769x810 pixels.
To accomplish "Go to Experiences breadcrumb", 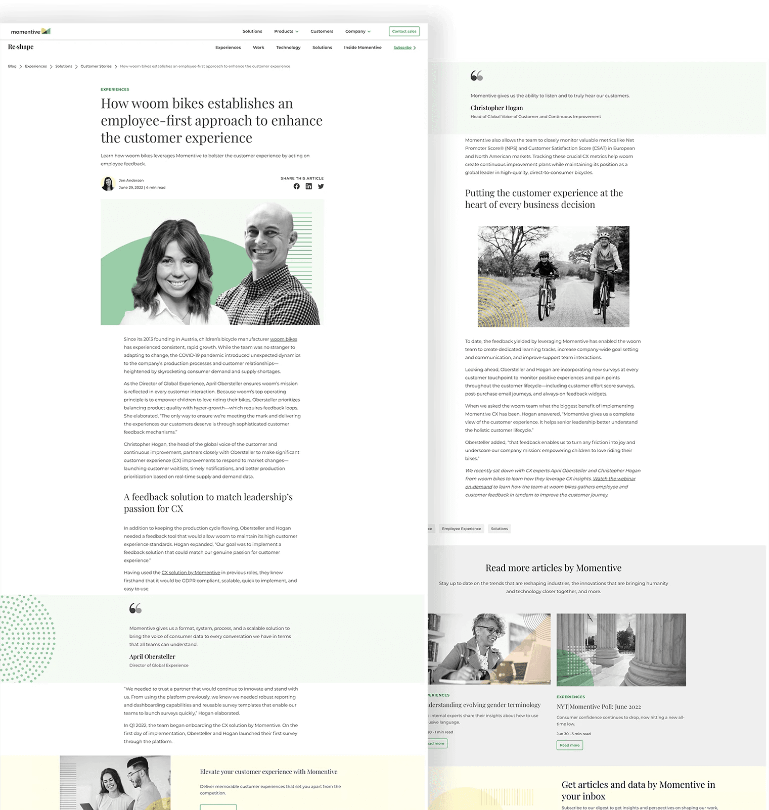I will coord(36,66).
